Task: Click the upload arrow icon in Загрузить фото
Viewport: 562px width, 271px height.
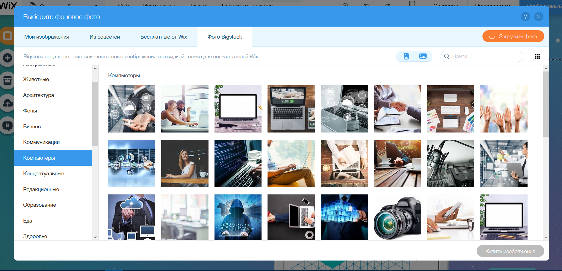Action: (x=492, y=36)
